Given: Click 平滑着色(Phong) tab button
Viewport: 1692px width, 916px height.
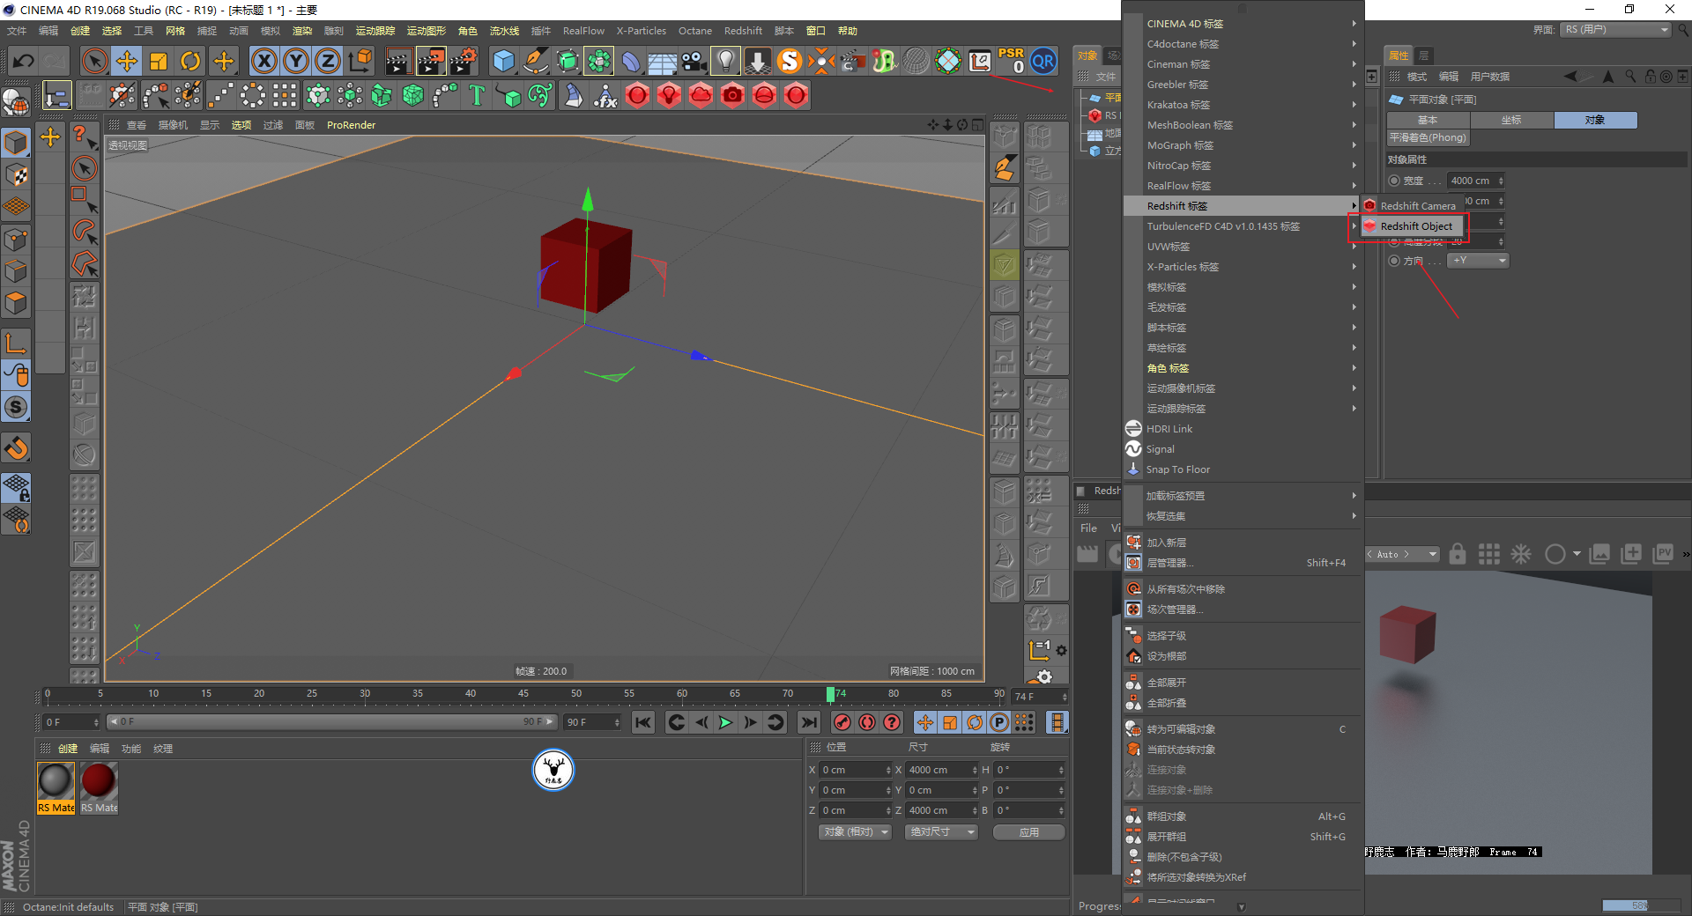Looking at the screenshot, I should [x=1428, y=137].
